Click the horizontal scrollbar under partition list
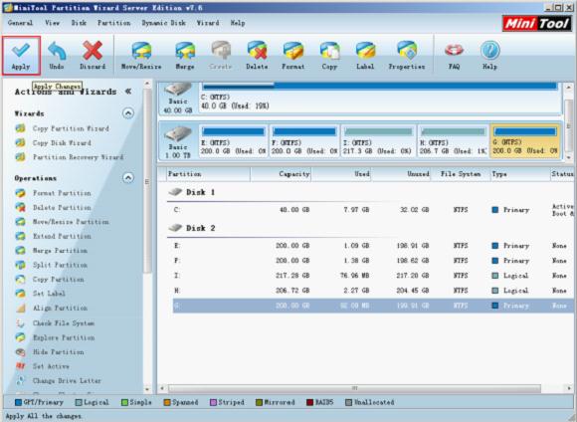577x422 pixels. (x=354, y=388)
